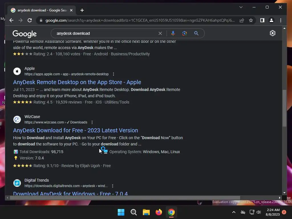The height and width of the screenshot is (219, 292).
Task: Focus the Google search box
Action: (x=106, y=33)
